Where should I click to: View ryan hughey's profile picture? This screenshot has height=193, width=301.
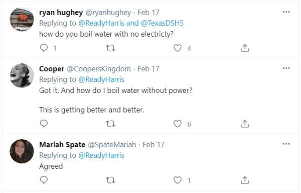[x=22, y=20]
